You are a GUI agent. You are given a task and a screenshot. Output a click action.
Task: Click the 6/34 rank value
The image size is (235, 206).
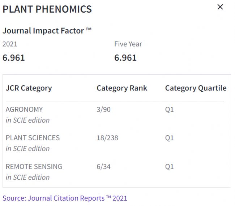pos(103,167)
